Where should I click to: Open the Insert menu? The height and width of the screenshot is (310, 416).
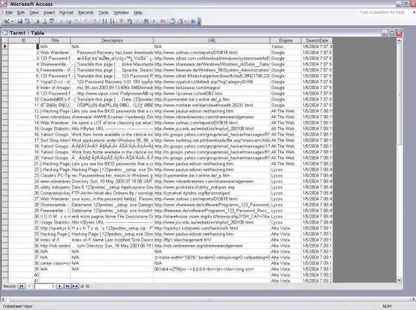click(x=49, y=12)
